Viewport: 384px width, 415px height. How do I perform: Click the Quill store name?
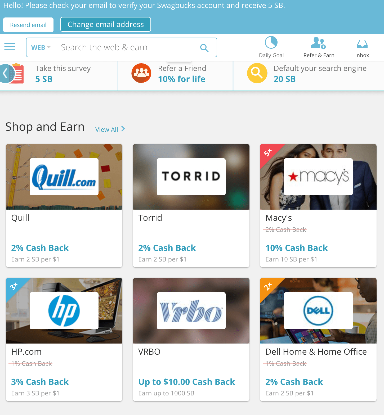[x=20, y=218]
